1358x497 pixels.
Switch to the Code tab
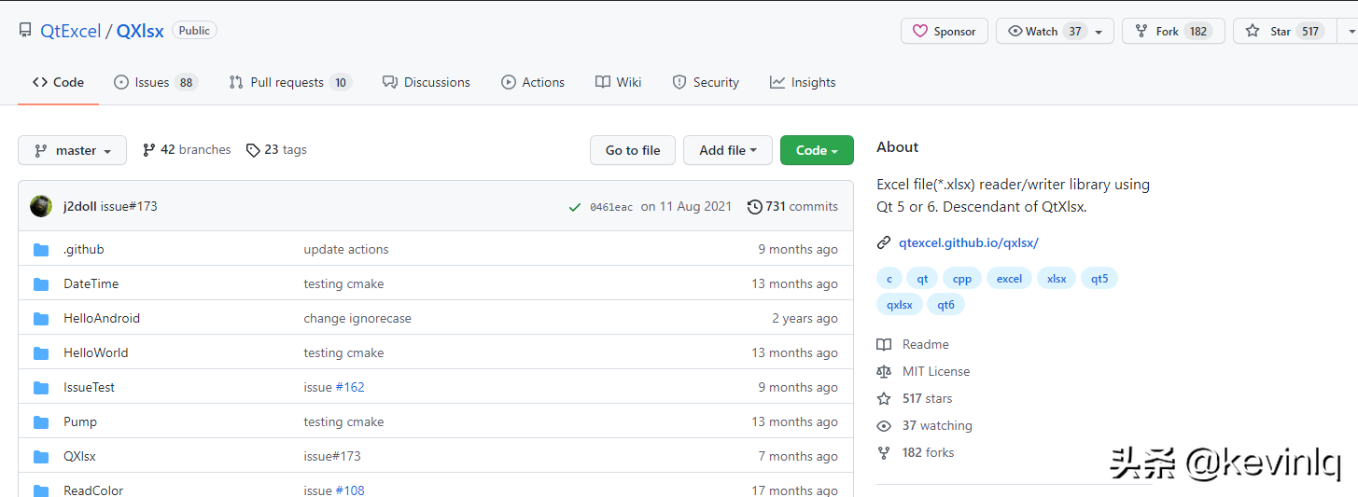[58, 82]
